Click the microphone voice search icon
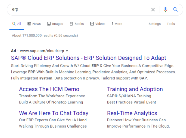 [x=166, y=10]
